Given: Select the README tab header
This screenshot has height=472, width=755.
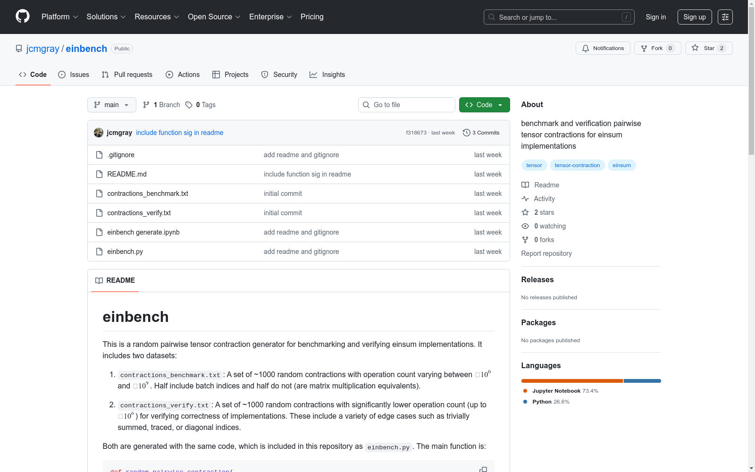Looking at the screenshot, I should [x=115, y=280].
